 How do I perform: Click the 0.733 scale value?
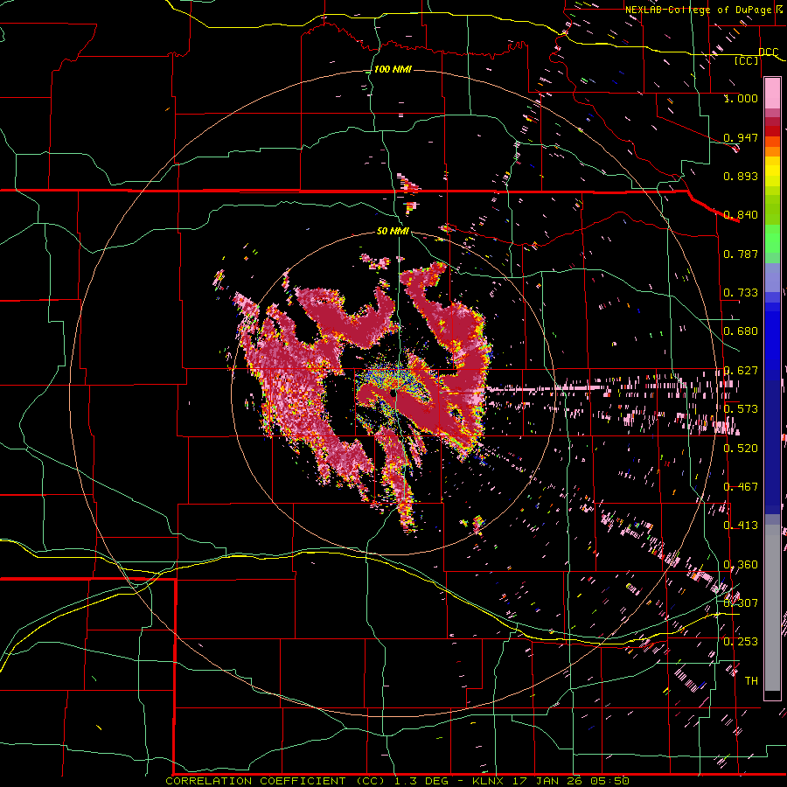[741, 292]
